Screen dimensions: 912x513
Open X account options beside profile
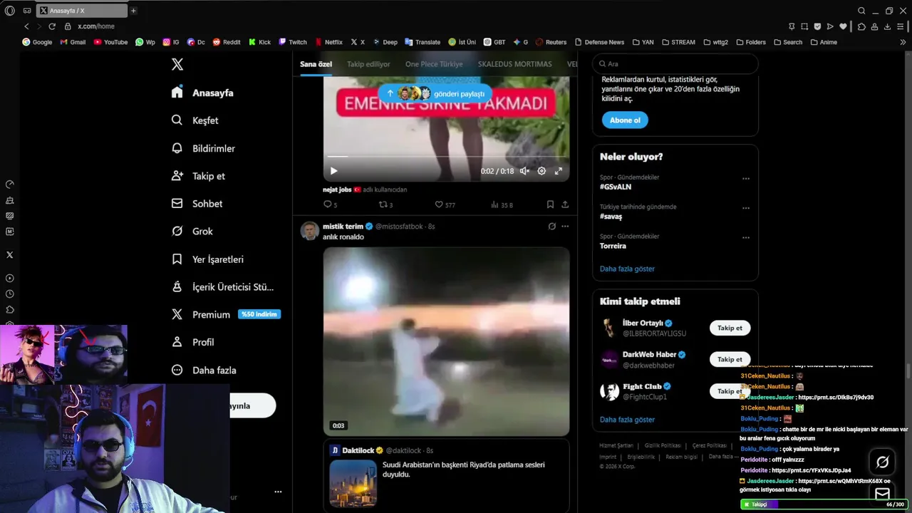(278, 492)
